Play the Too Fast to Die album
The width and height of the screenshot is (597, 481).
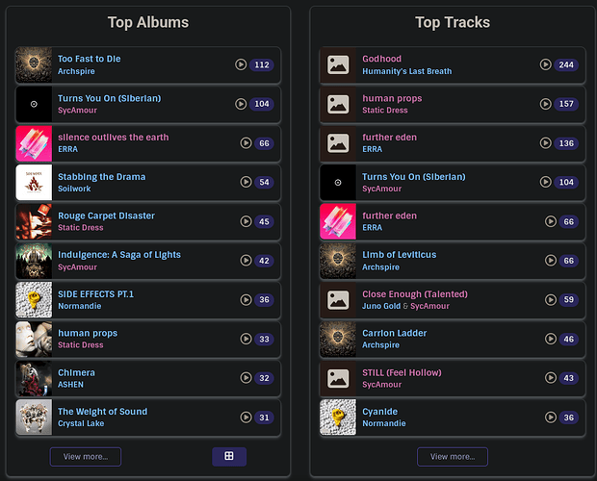[241, 65]
